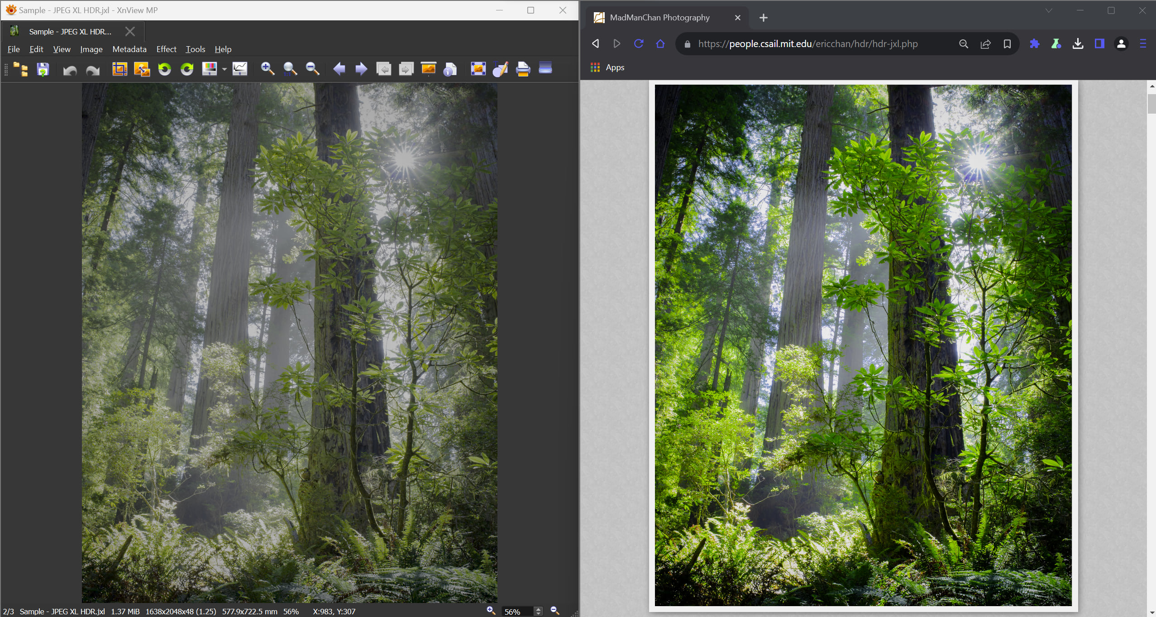Click the Crop tool icon

pos(119,69)
